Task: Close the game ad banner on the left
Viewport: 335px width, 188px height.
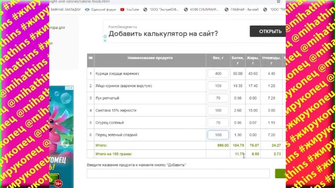Action: point(71,88)
